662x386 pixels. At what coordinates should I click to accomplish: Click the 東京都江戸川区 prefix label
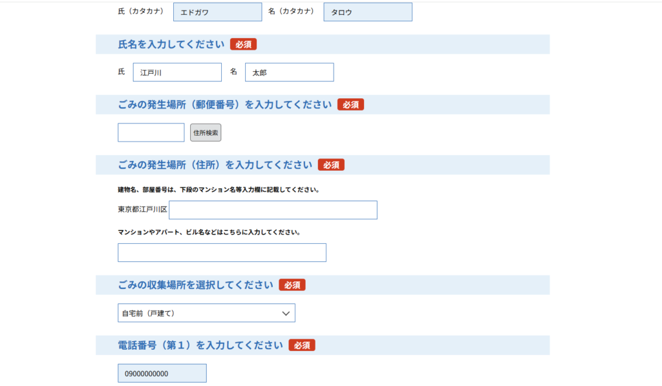click(142, 210)
